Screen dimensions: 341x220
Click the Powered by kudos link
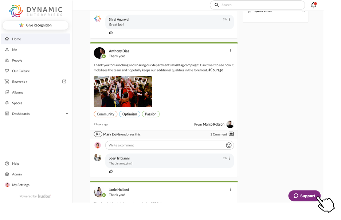35,196
